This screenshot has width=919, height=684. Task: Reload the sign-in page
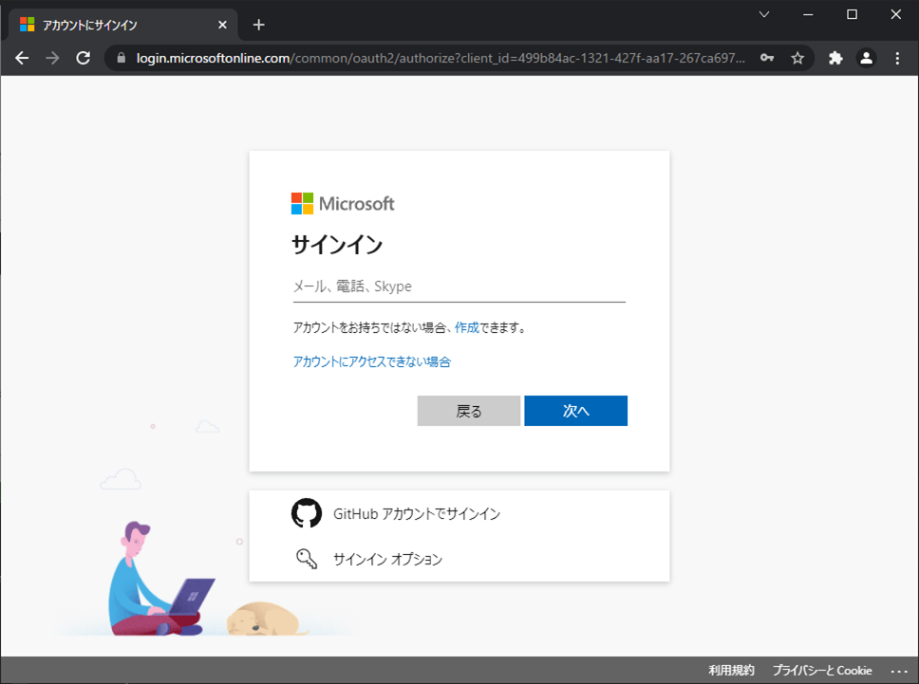[x=84, y=58]
